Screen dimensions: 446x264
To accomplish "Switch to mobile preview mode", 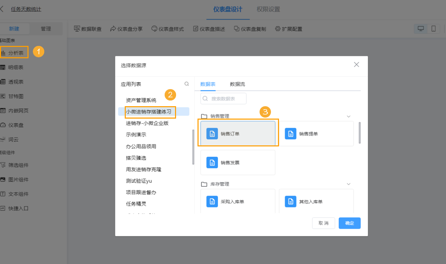I will 434,28.
